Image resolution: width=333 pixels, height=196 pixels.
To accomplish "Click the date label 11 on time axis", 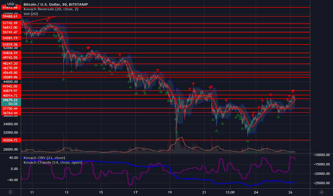I will click(x=32, y=192).
